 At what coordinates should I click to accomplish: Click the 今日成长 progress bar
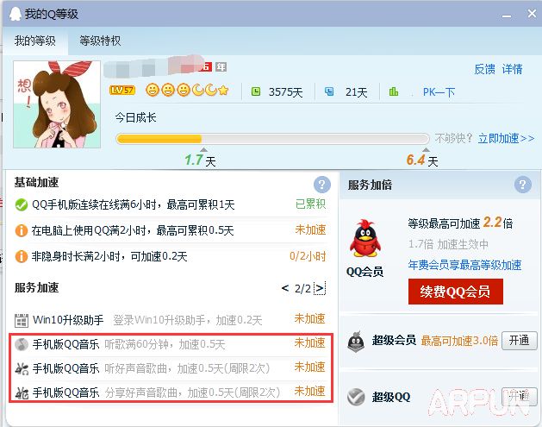(x=272, y=139)
